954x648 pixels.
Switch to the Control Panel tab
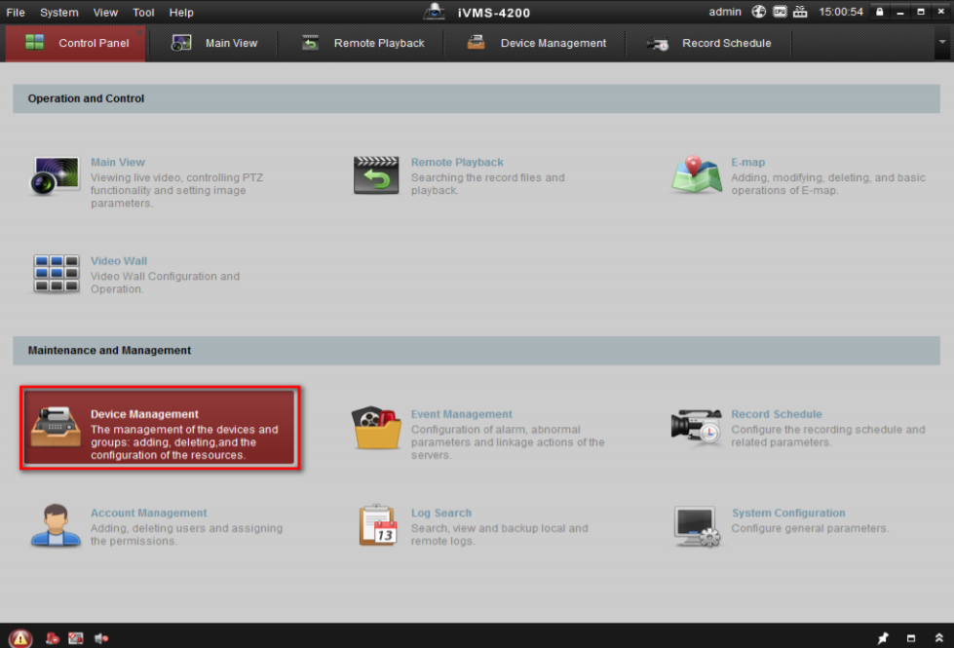(76, 43)
